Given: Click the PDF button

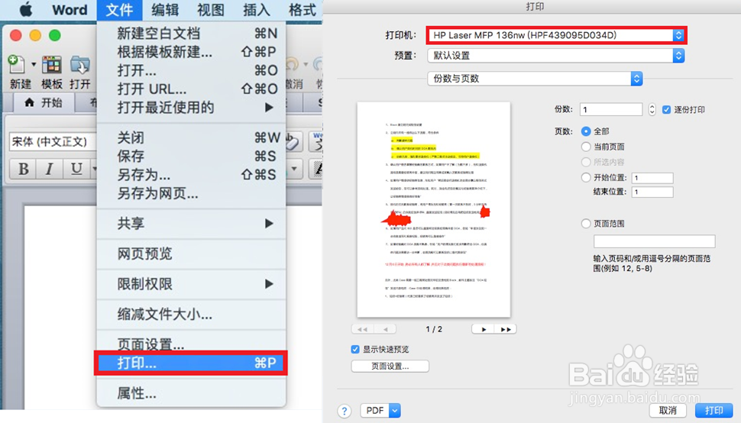Looking at the screenshot, I should 375,411.
